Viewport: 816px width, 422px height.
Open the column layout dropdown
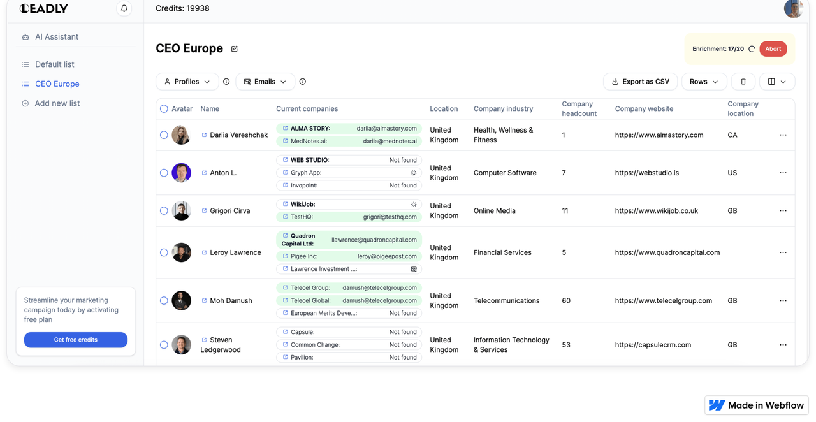pos(777,82)
